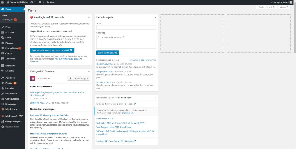This screenshot has height=149, width=296.
Task: Click the Google Analytics bar chart icon
Action: [3, 122]
